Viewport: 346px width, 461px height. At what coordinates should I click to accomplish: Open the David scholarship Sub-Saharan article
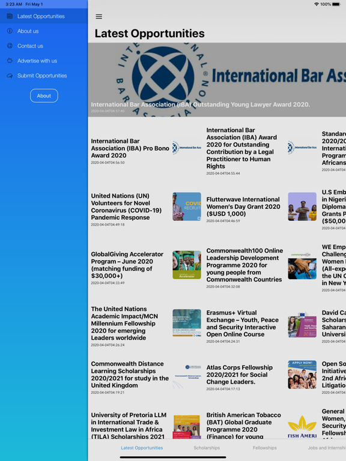pos(333,323)
